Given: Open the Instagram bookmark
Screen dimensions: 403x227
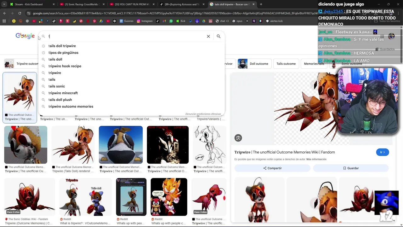Looking at the screenshot, I should 145,21.
